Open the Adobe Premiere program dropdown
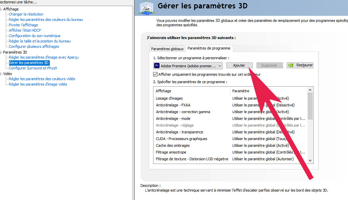Screen dimensions: 348x200 pyautogui.click(x=188, y=66)
